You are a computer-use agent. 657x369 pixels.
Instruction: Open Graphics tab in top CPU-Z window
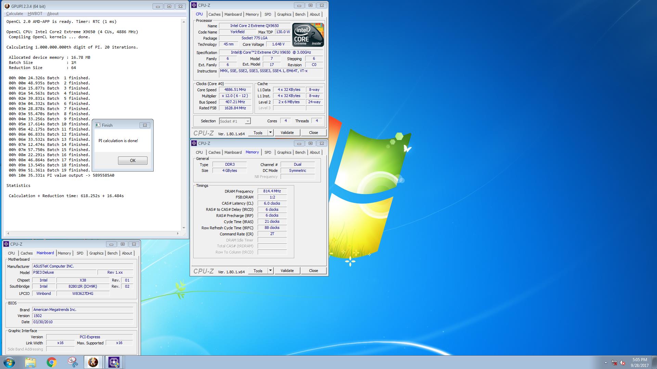[x=284, y=14]
